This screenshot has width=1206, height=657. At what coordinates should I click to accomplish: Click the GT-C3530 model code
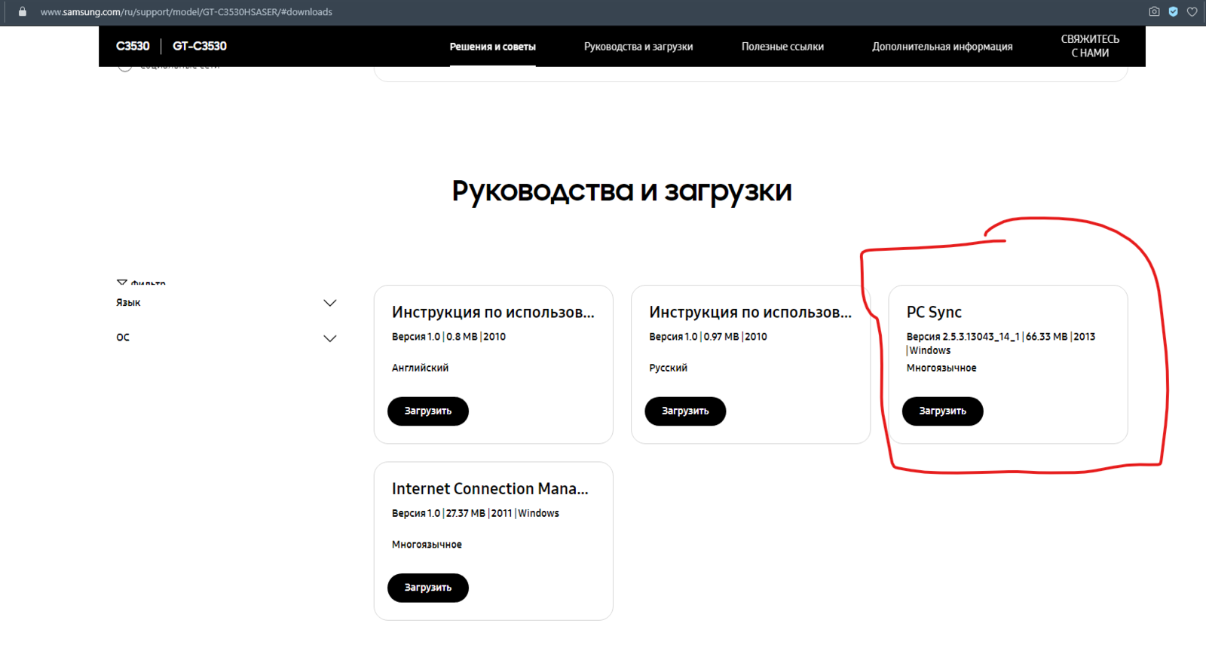pyautogui.click(x=200, y=46)
